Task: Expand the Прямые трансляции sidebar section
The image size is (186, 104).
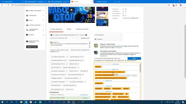Action: pos(43,11)
